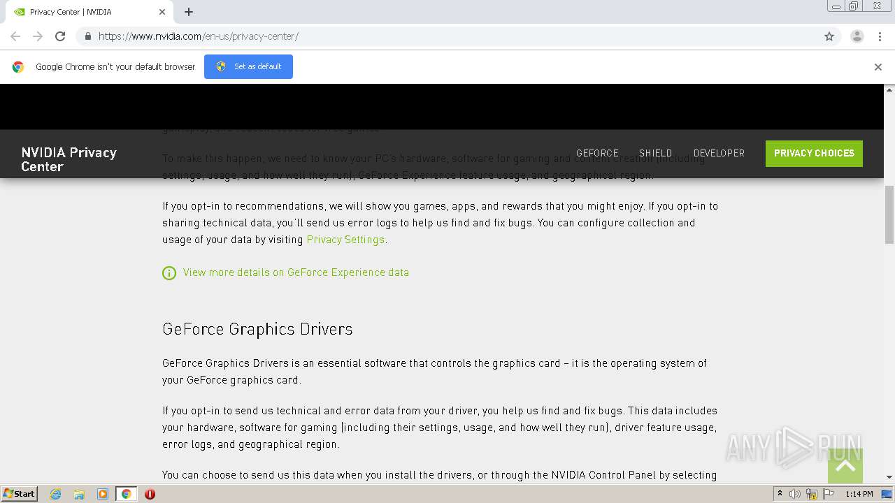Viewport: 895px width, 503px height.
Task: Click the padlock site security icon
Action: (87, 36)
